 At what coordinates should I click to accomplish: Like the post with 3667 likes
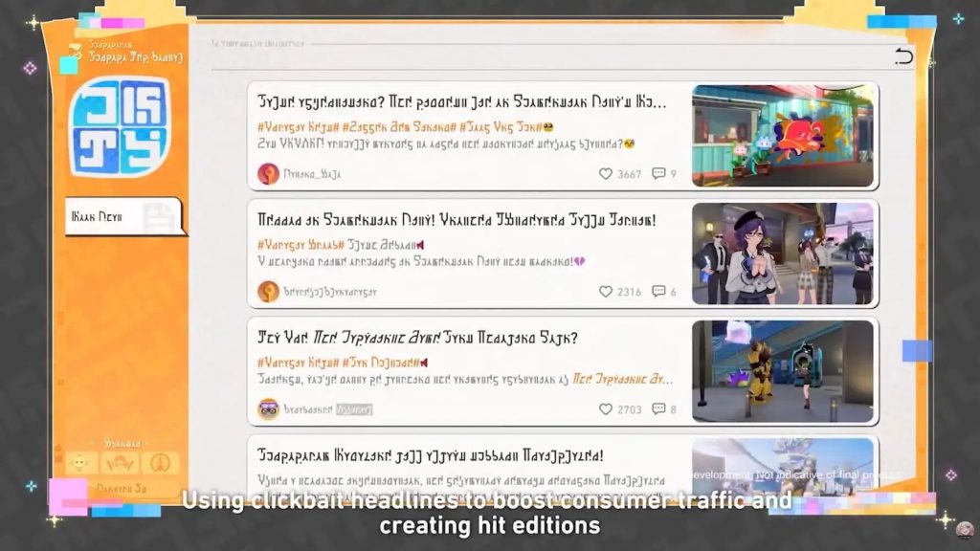point(606,174)
